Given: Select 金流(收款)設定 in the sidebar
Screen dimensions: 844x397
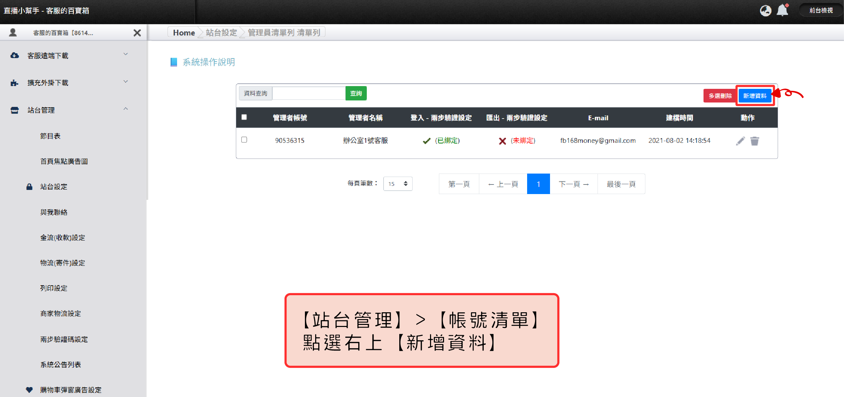Looking at the screenshot, I should pos(63,237).
